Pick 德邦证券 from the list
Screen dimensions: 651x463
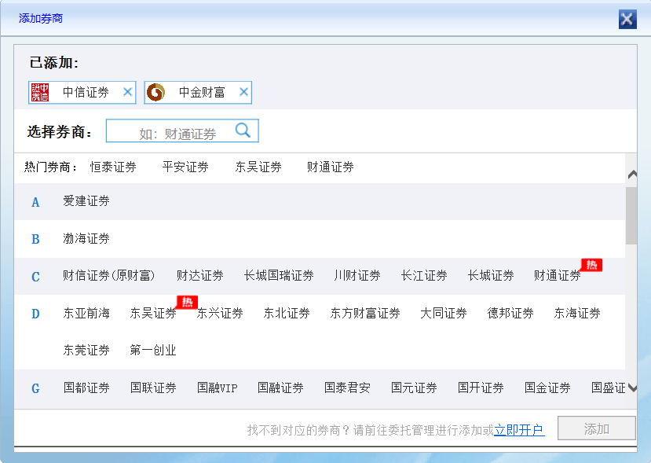pos(510,314)
